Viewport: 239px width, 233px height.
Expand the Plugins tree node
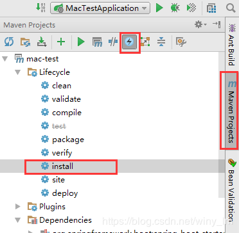click(18, 206)
